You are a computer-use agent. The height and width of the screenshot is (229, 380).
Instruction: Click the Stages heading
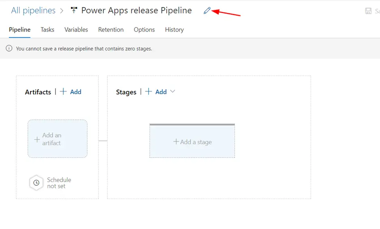(126, 92)
